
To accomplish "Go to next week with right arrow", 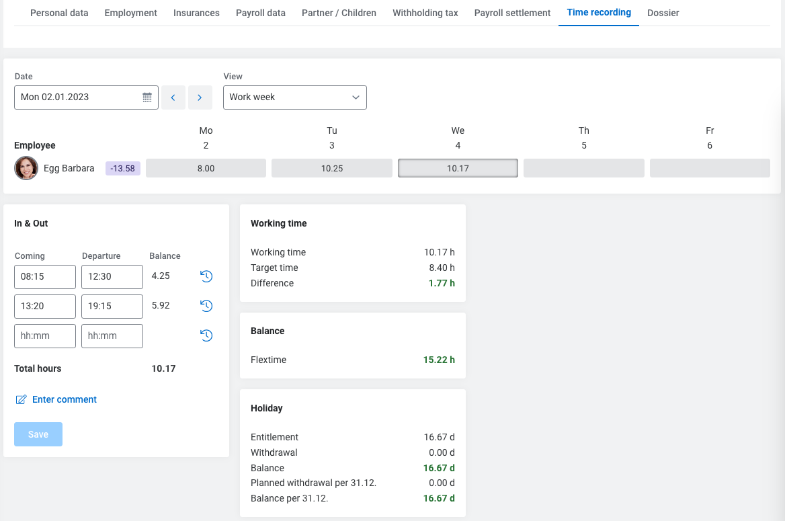I will [200, 97].
